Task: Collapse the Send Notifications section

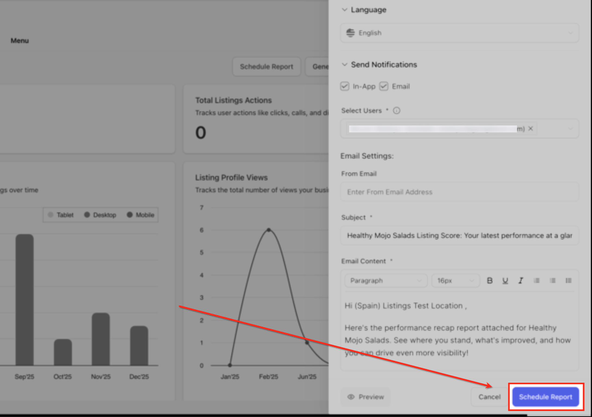Action: 345,65
